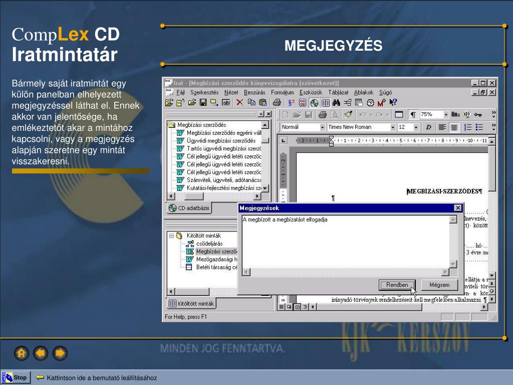Open the Beszúrás menu

coord(254,92)
